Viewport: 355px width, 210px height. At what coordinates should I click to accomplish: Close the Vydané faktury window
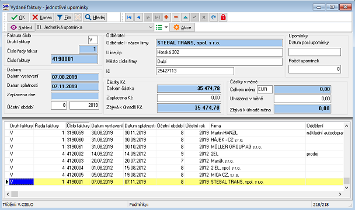[346, 7]
